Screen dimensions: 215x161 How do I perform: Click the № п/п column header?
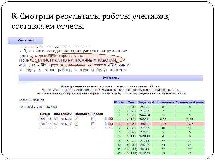(119, 103)
